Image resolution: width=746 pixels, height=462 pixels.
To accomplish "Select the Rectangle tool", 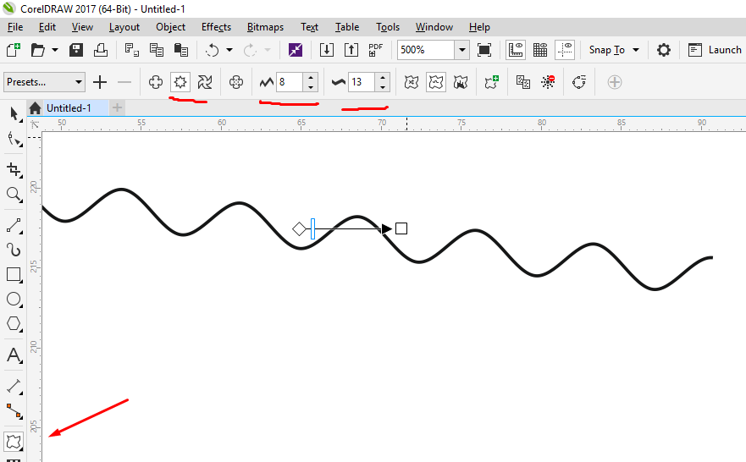I will tap(14, 274).
